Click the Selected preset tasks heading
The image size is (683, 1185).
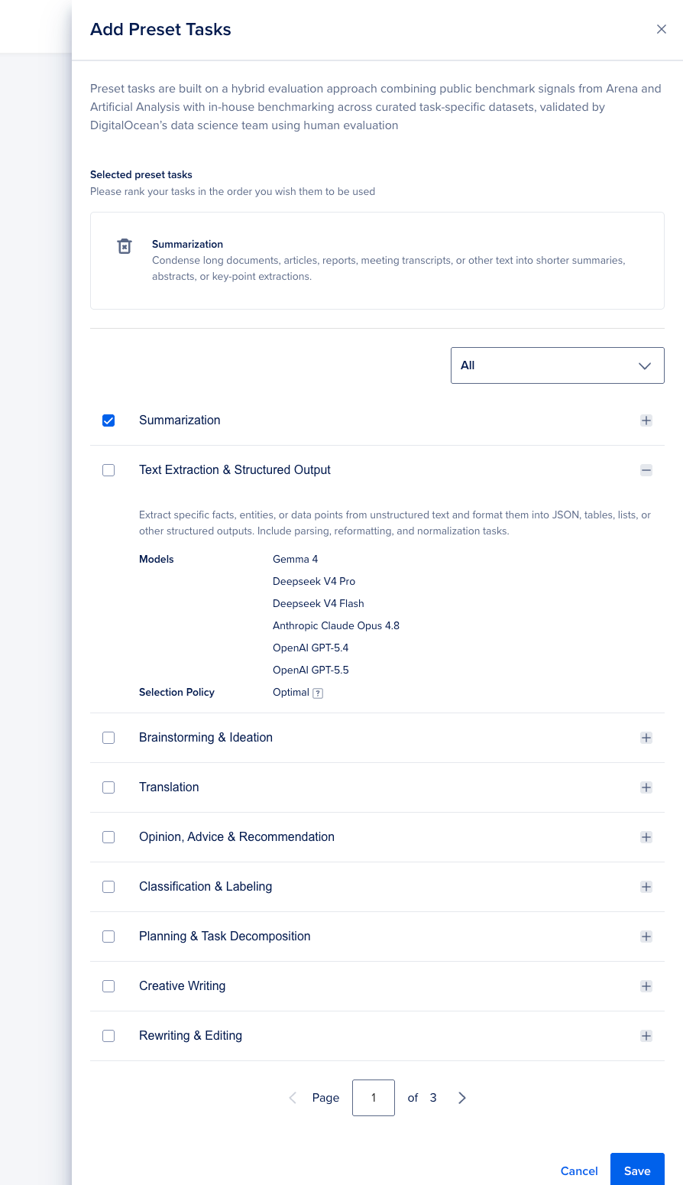coord(141,175)
